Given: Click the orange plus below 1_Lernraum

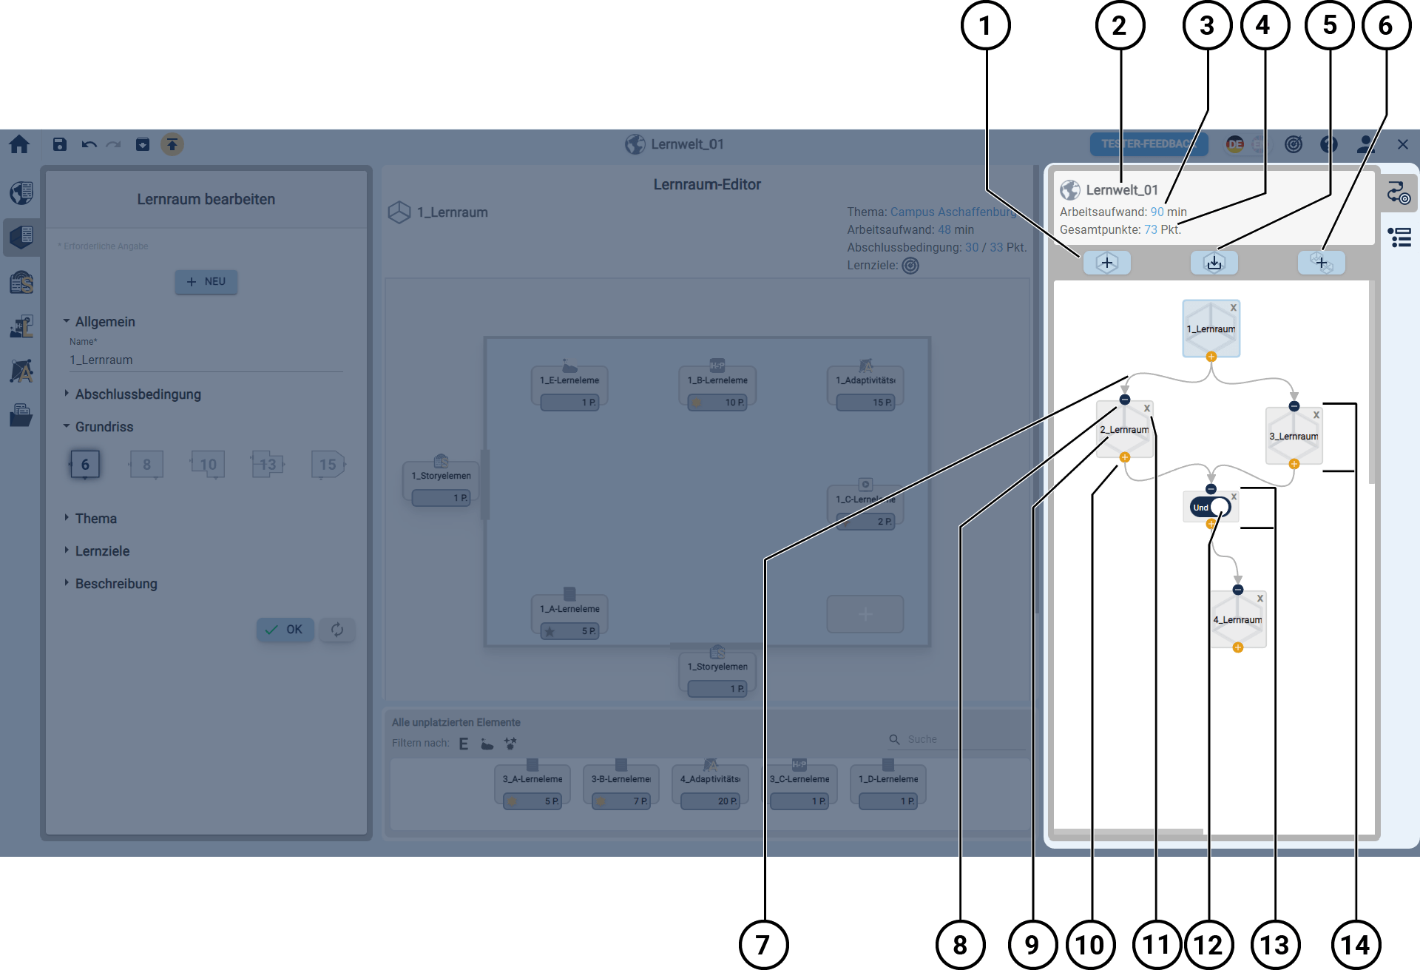Looking at the screenshot, I should [x=1211, y=357].
